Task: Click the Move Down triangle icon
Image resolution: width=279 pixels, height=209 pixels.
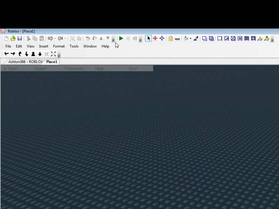Action: 108,38
